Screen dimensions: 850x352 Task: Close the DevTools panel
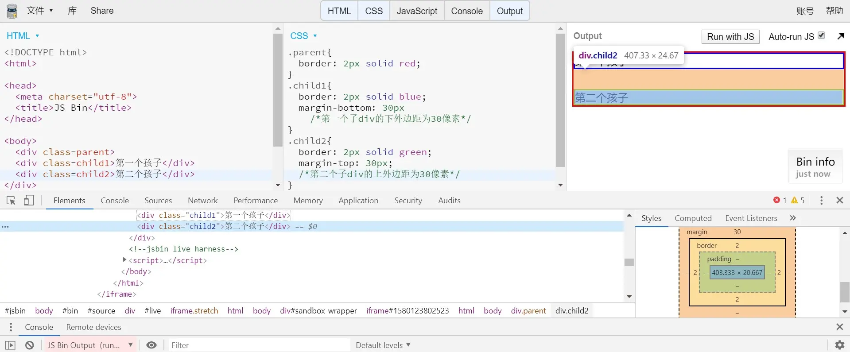839,200
